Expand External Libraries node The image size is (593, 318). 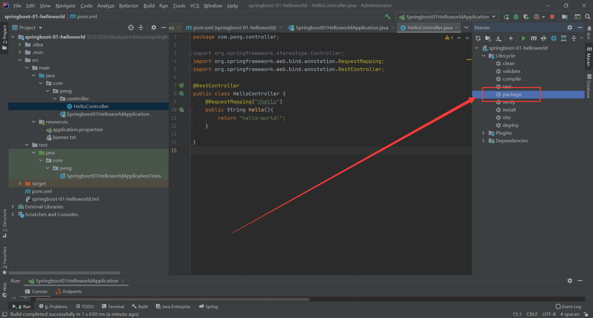(x=13, y=207)
